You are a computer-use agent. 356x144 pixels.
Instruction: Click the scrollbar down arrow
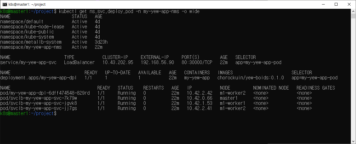353,141
